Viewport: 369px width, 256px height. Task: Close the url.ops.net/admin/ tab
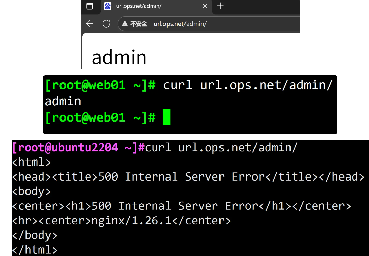[205, 6]
